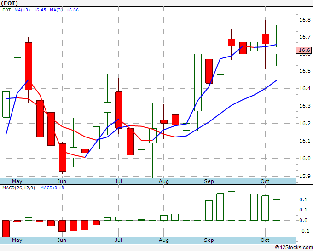Click the (EOT) chart title

[9, 3]
